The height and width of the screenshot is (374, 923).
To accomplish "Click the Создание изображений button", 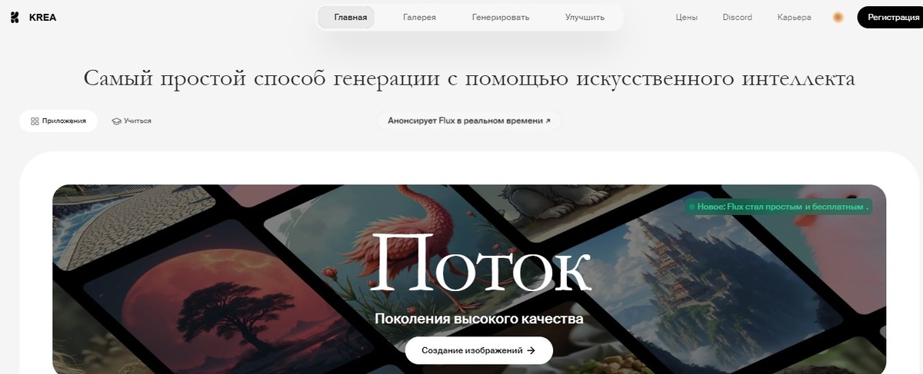I will pyautogui.click(x=478, y=350).
